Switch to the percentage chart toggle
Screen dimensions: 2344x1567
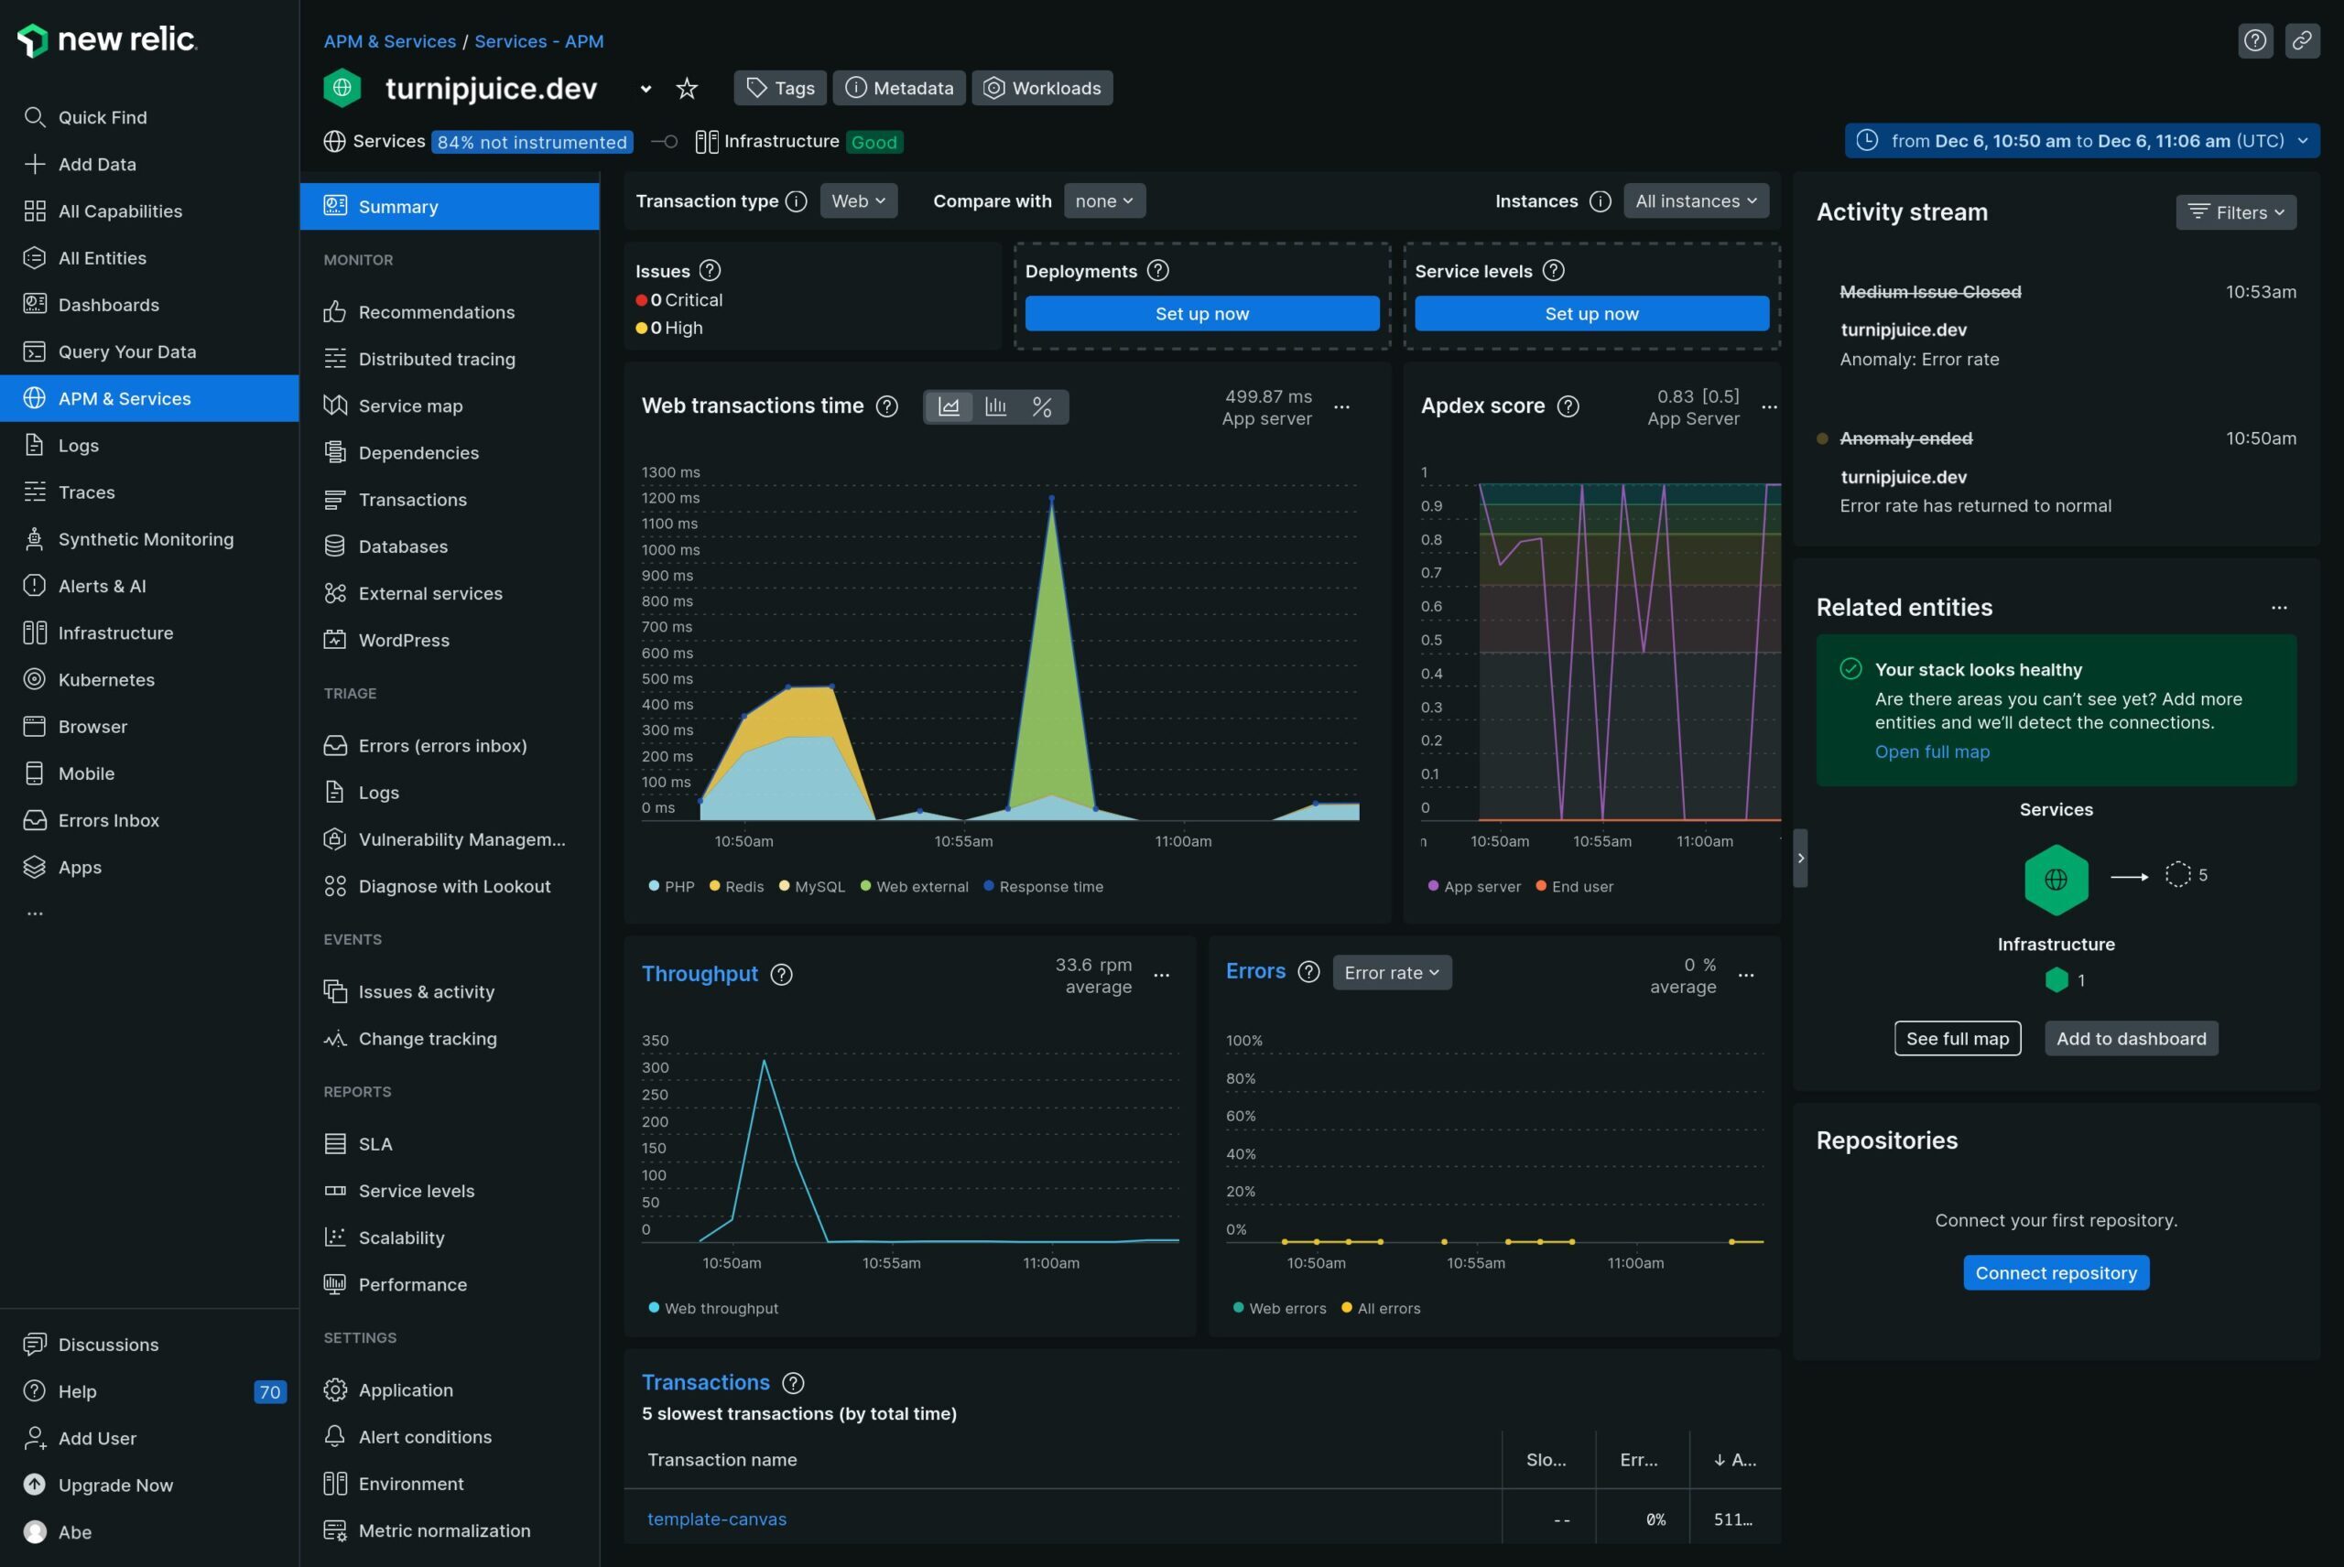tap(1043, 405)
